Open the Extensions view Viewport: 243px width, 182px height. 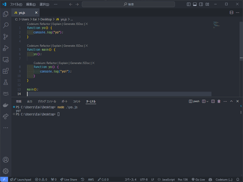tap(6, 71)
